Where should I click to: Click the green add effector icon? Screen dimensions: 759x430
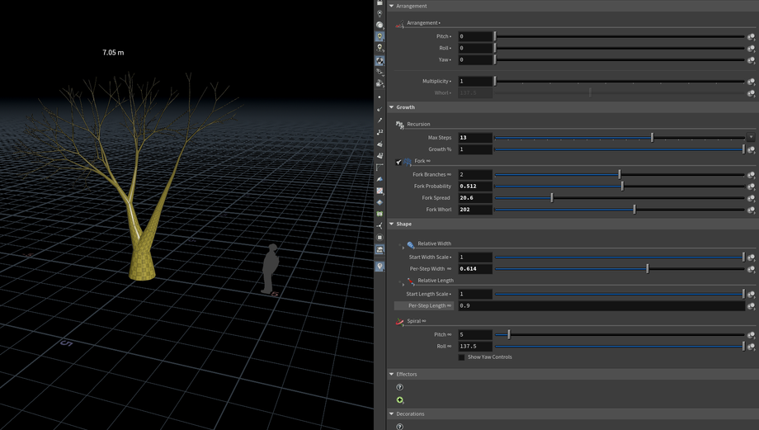400,400
